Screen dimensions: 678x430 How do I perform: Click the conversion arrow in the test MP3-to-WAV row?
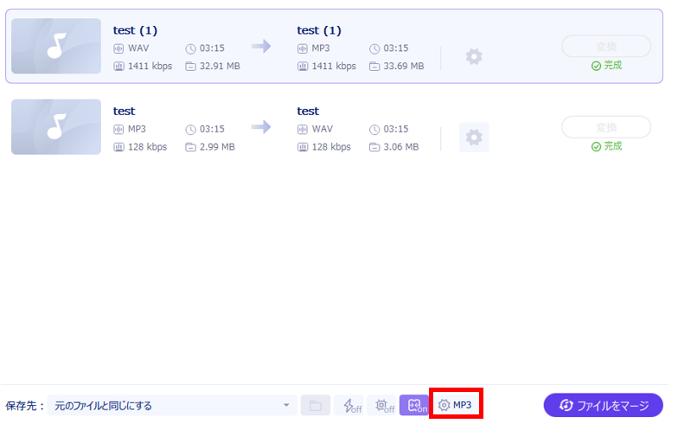click(261, 126)
